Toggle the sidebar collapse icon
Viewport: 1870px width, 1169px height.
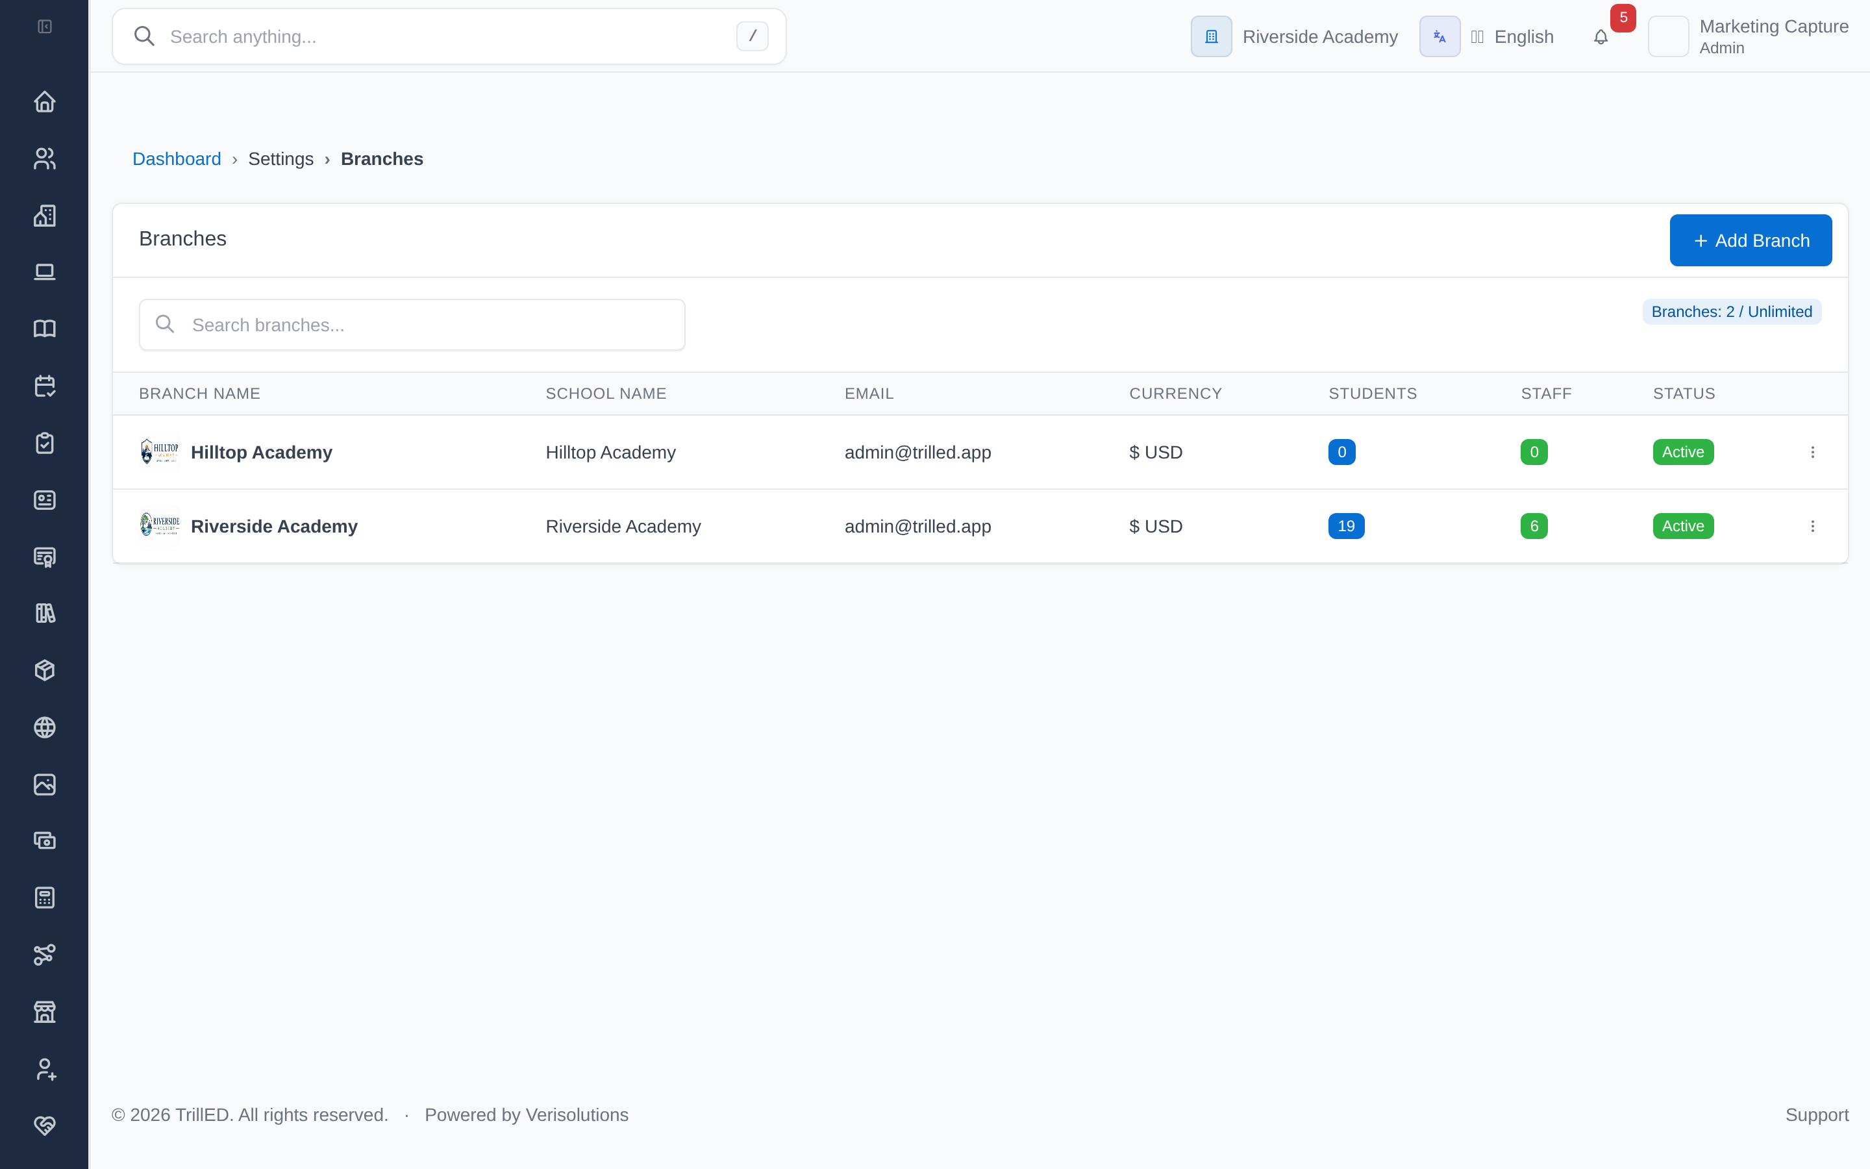45,27
